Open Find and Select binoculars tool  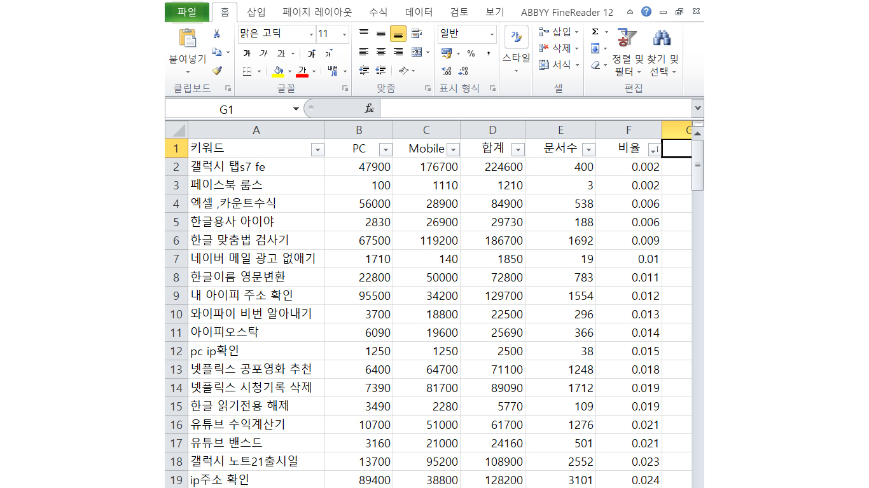662,39
